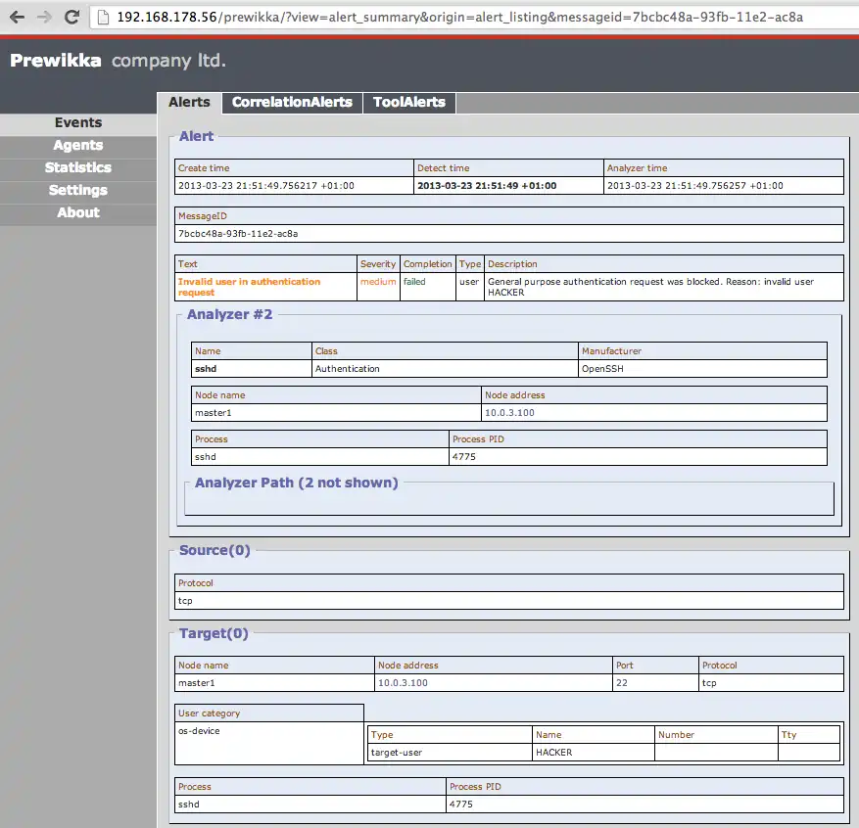Click the browser forward arrow
Screen dimensions: 859x828
44,17
